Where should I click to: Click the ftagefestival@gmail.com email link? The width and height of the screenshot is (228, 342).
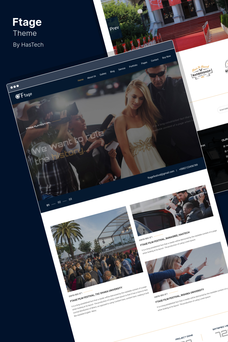[x=161, y=174]
